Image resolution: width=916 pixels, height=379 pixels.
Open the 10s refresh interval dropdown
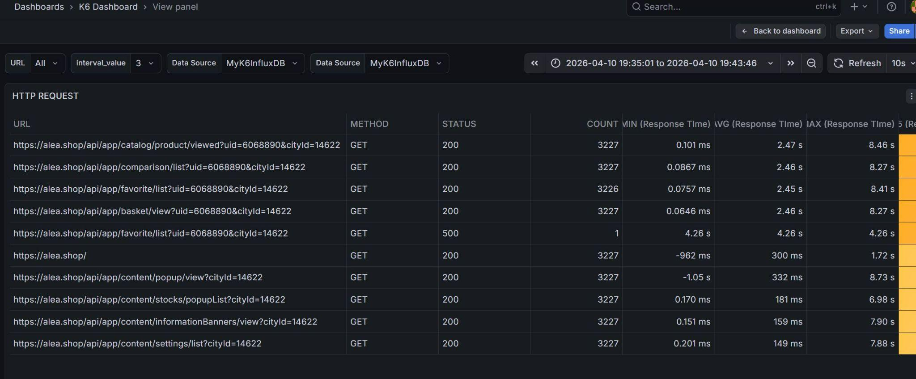(x=903, y=63)
